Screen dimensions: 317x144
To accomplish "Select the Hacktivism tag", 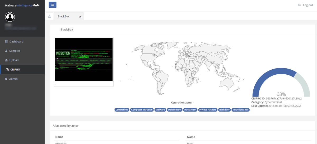I will coord(190,110).
